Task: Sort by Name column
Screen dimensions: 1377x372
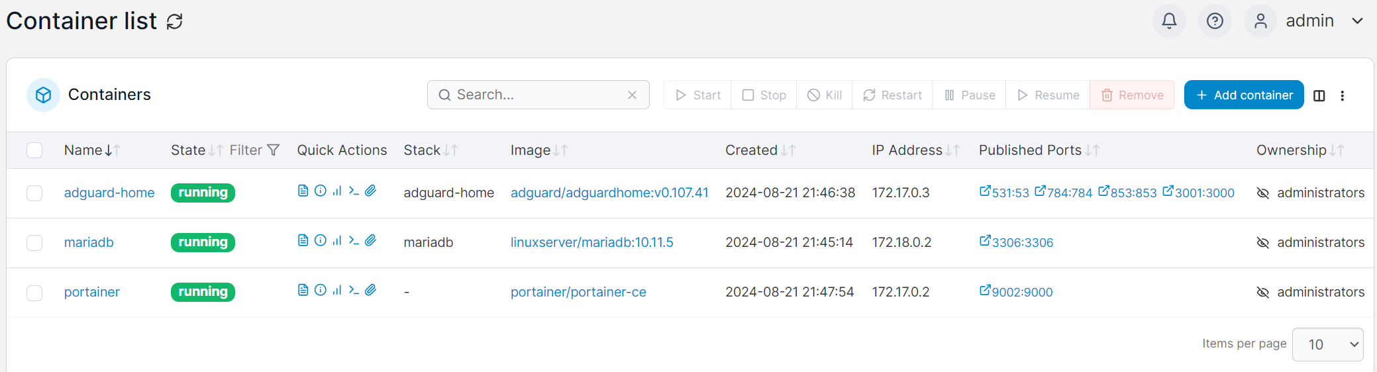Action: pyautogui.click(x=92, y=150)
